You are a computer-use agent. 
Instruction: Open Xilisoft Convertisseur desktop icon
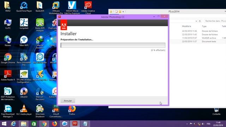click(56, 111)
